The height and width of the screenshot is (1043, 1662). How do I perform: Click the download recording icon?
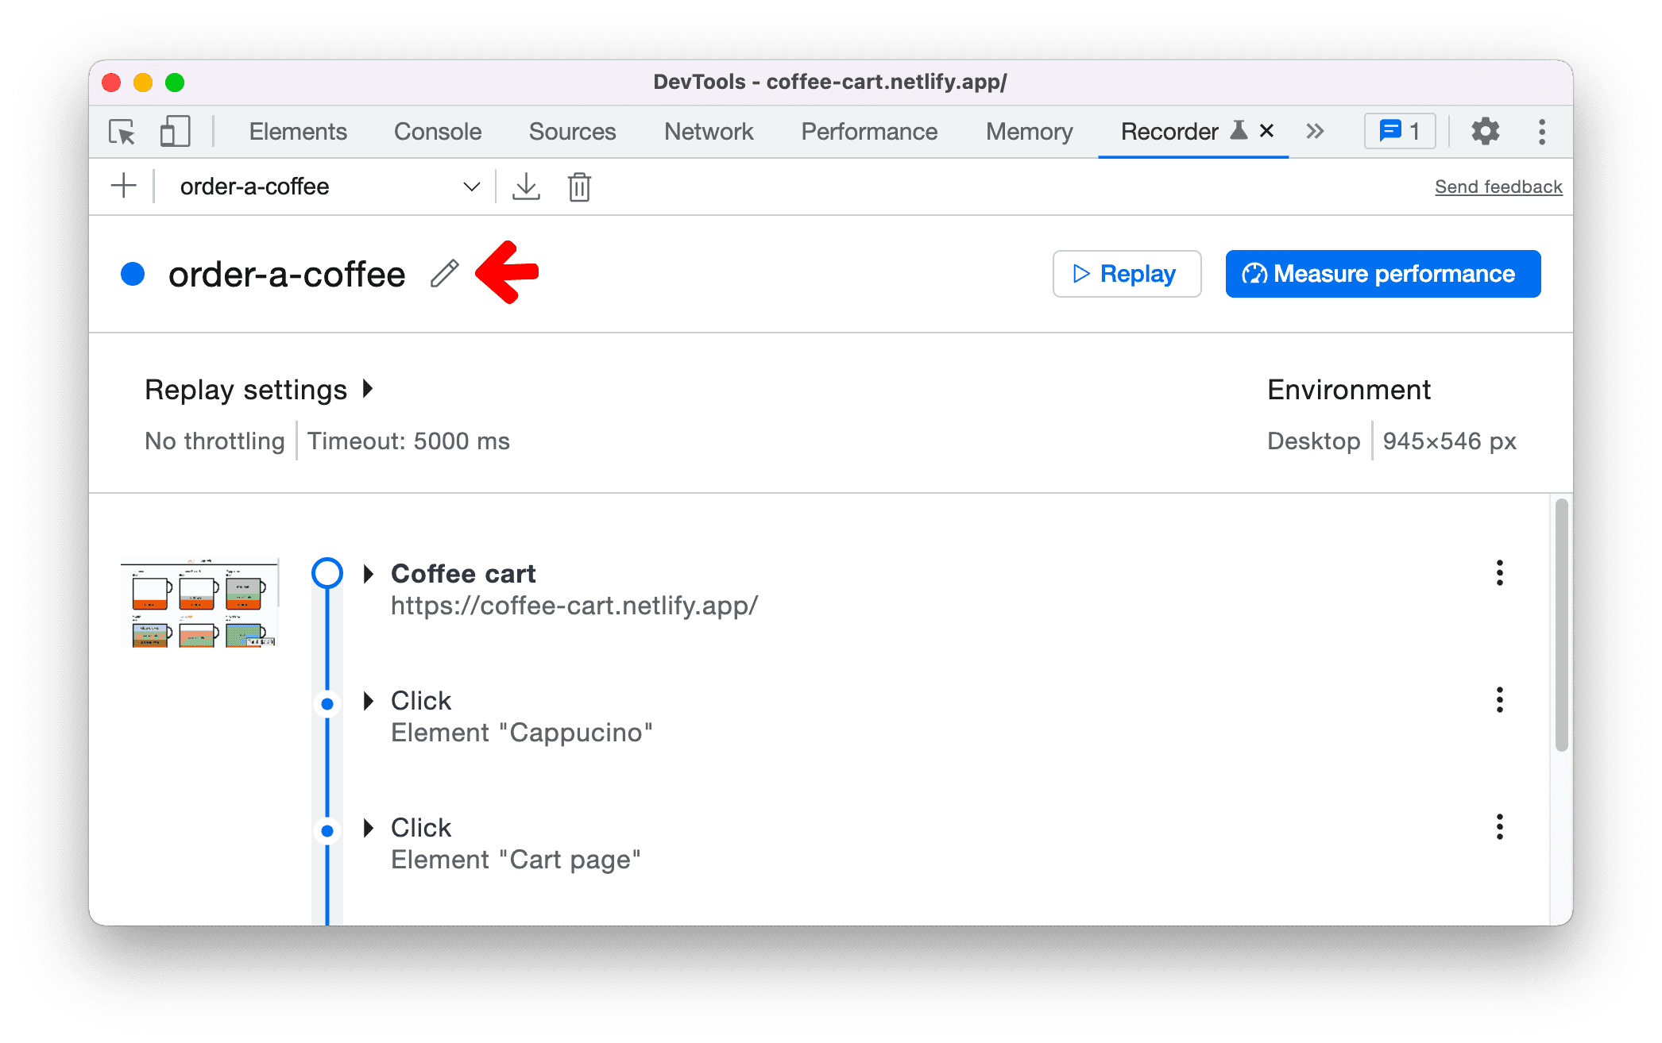coord(524,187)
